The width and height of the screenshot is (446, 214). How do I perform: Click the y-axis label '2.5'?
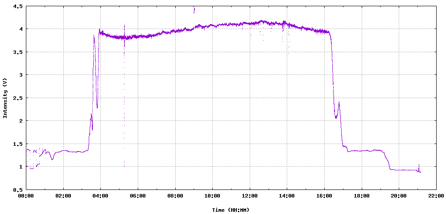pyautogui.click(x=18, y=98)
